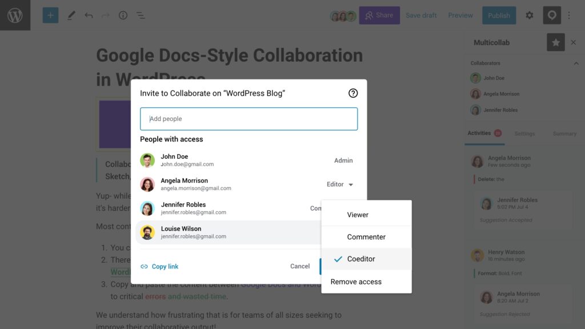Viewport: 585px width, 329px height.
Task: Choose Remove access from the role menu
Action: (366, 282)
